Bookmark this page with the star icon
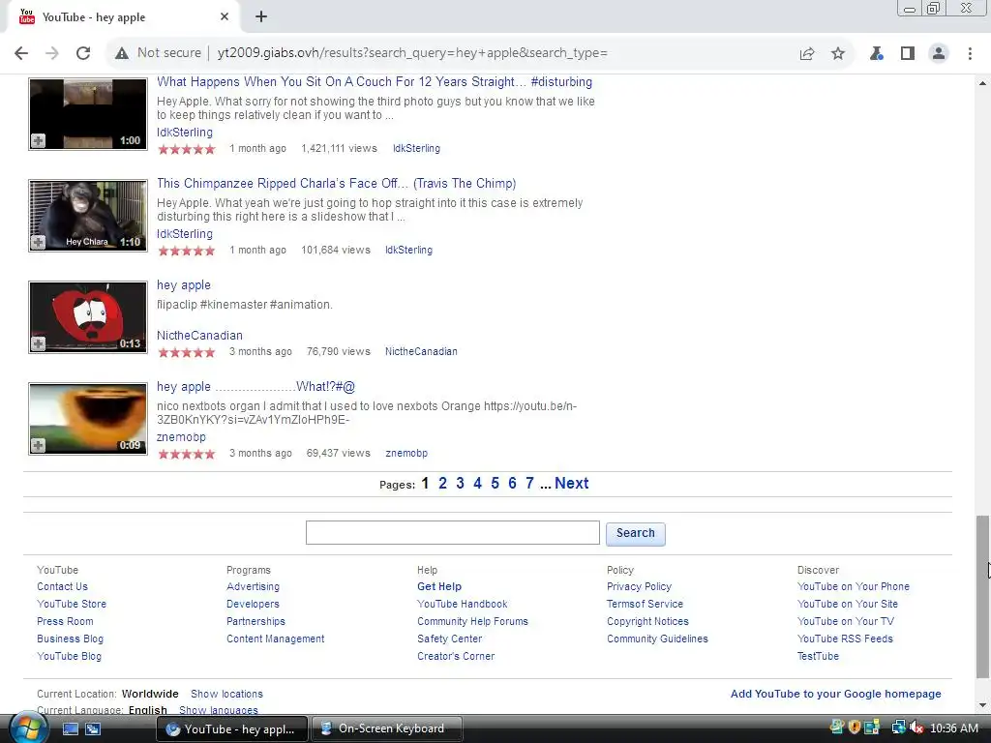 [838, 53]
